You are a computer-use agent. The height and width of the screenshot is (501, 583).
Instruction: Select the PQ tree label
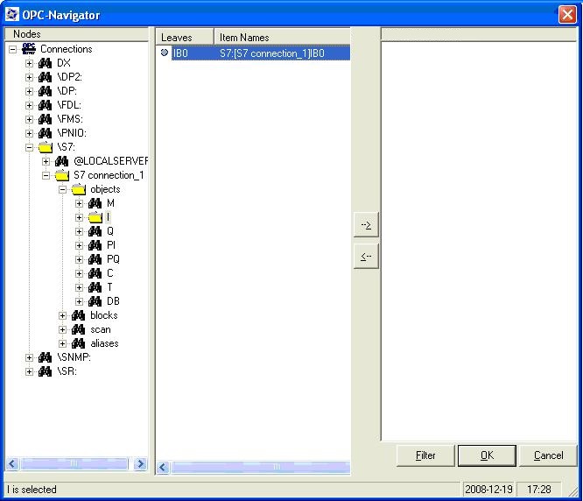click(x=113, y=259)
